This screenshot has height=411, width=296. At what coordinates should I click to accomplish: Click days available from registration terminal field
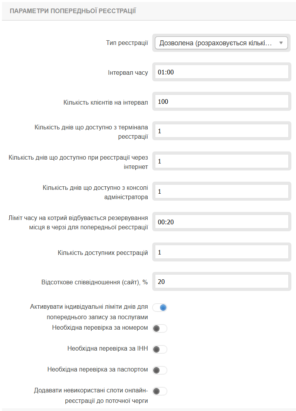tap(221, 131)
